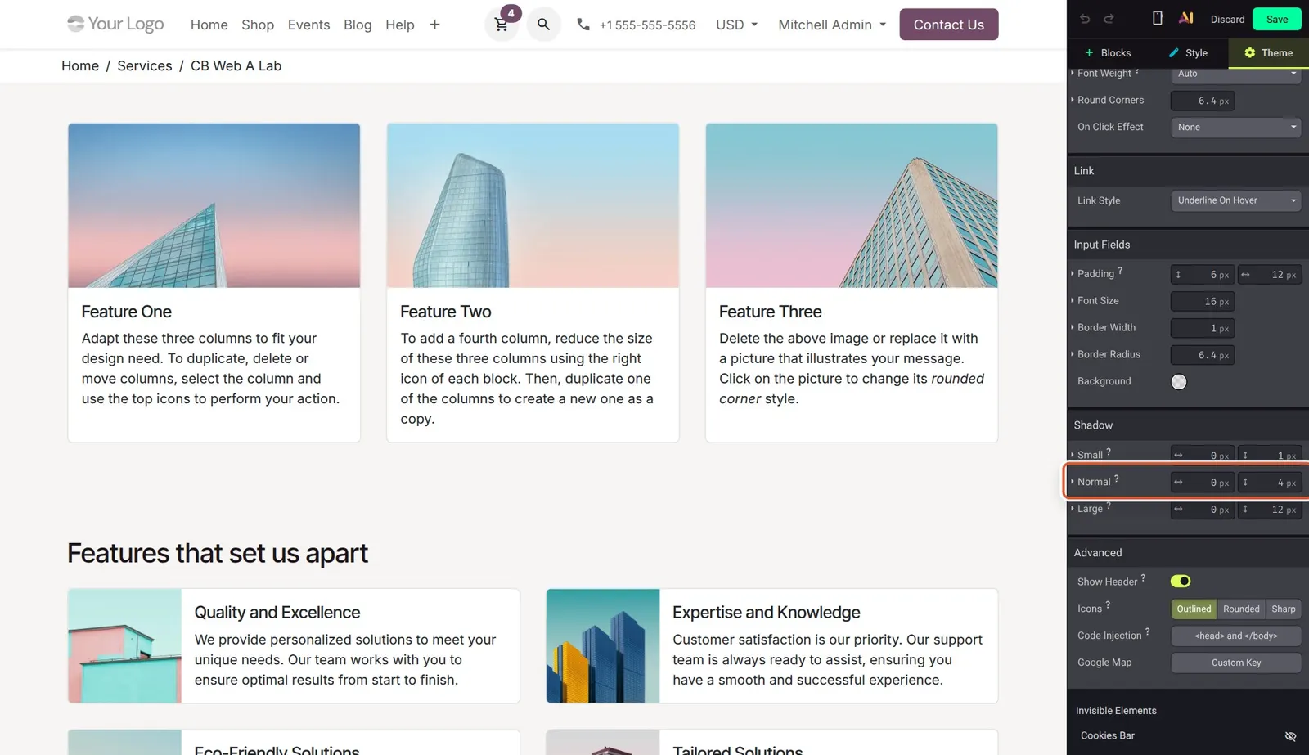This screenshot has width=1309, height=755.
Task: Click the Large shadow vertical offset field
Action: pyautogui.click(x=1270, y=510)
